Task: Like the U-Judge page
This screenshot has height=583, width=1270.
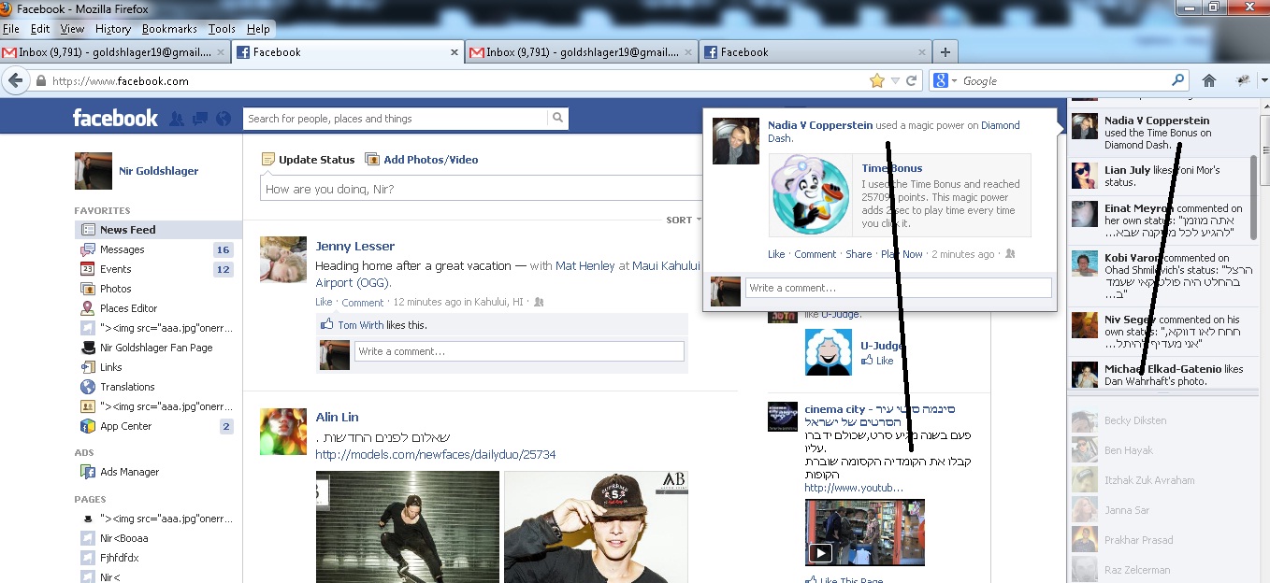Action: pyautogui.click(x=877, y=361)
